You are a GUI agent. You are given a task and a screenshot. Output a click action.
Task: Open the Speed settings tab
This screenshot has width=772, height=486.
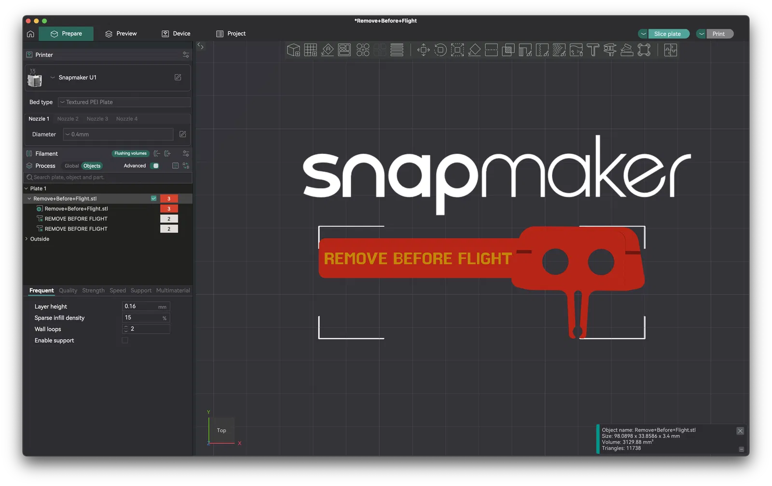(x=118, y=291)
